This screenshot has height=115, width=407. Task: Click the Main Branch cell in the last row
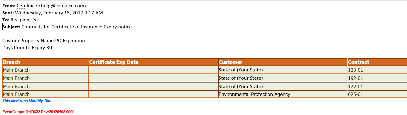tap(45, 94)
